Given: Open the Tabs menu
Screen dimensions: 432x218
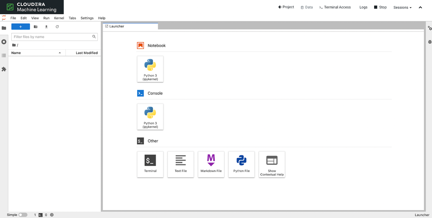Looking at the screenshot, I should click(x=72, y=18).
